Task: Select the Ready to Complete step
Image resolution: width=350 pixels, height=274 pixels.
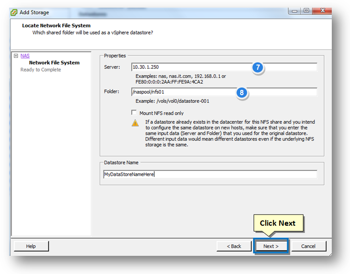Action: point(41,70)
